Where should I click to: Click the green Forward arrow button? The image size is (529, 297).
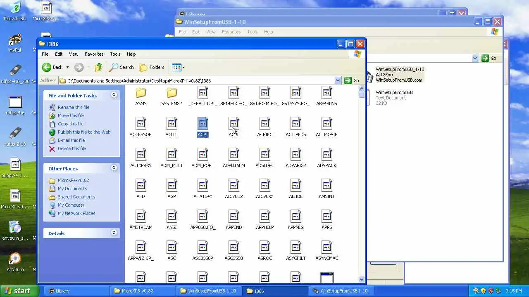click(79, 67)
